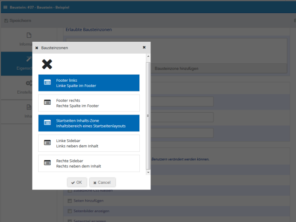Click the Speichern save icon
296x222 pixels.
(6, 21)
